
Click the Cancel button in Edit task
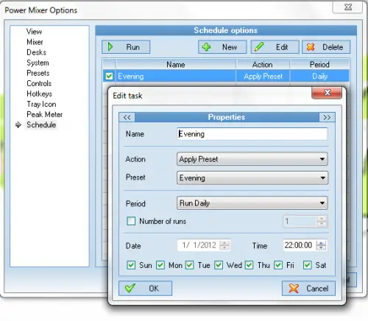click(308, 288)
